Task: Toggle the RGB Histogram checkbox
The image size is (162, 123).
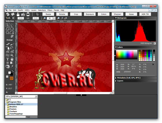Action: click(x=155, y=43)
